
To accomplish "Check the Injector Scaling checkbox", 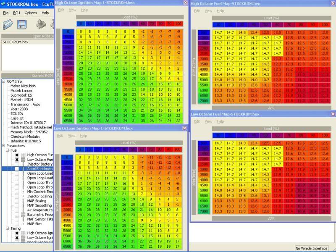I will coord(17,196).
